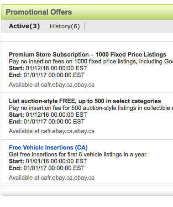Click Premium Store offer description text

[x=91, y=62]
